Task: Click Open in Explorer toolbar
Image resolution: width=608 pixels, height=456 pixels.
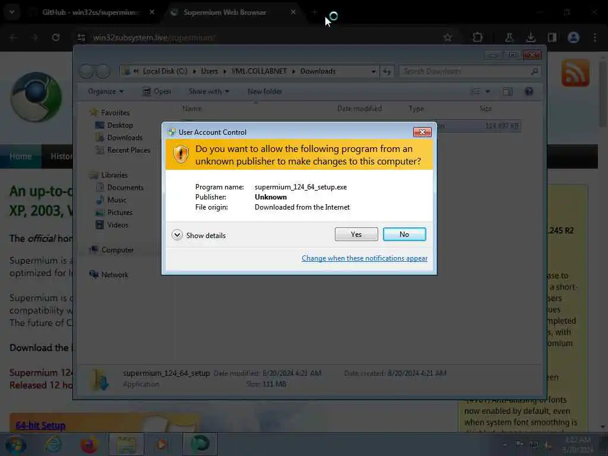Action: click(157, 91)
